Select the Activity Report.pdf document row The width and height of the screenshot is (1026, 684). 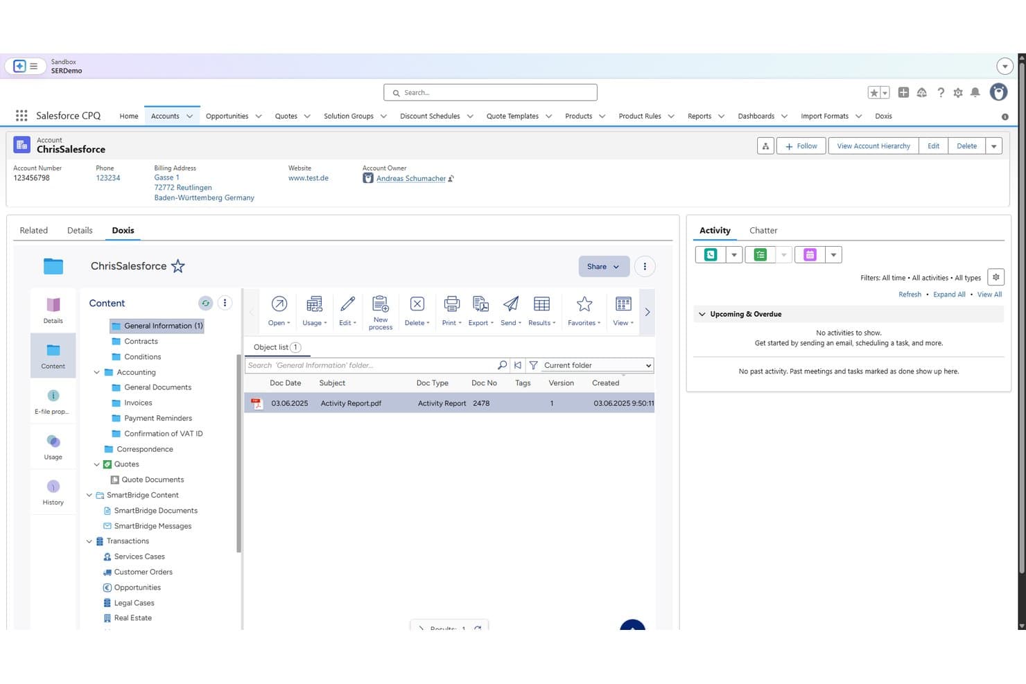pos(449,403)
